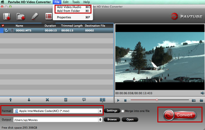Open the Edit pencil tool

35,16
